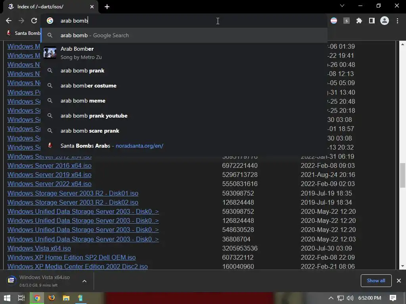Click the network tray icon
Image resolution: width=406 pixels, height=304 pixels.
pos(341,298)
